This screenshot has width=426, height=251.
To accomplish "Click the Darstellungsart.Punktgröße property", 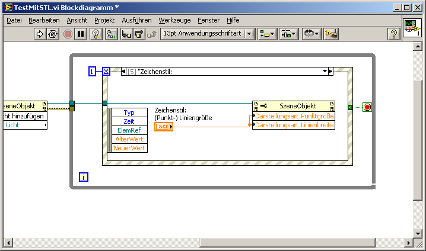I will 294,116.
